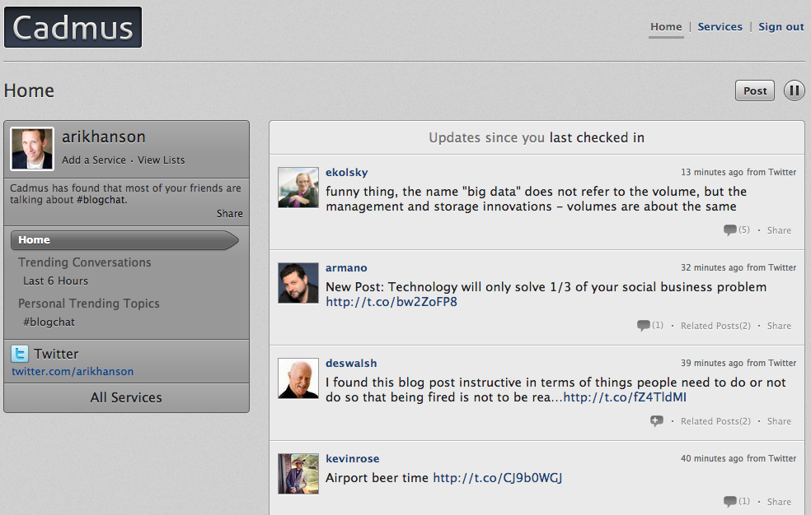Open Personal Trending Topics

(x=89, y=304)
